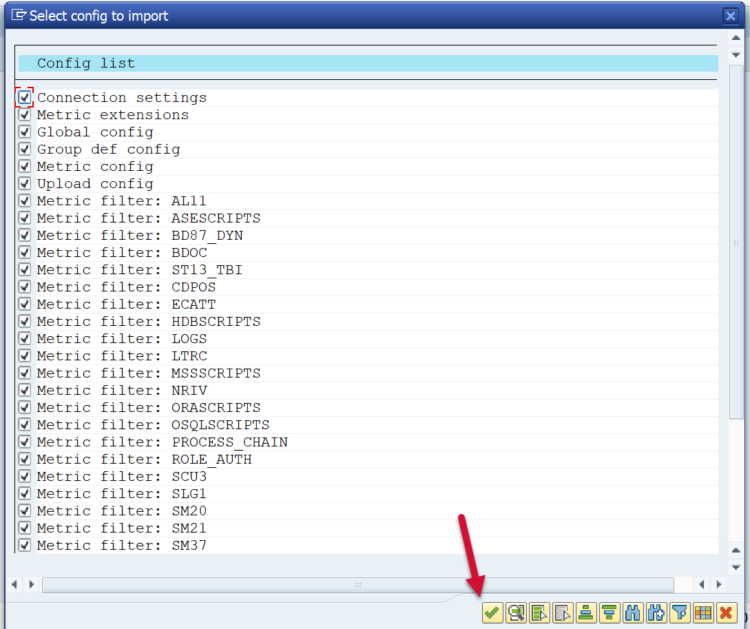Sort the list in descending order
The image size is (750, 629).
(610, 612)
